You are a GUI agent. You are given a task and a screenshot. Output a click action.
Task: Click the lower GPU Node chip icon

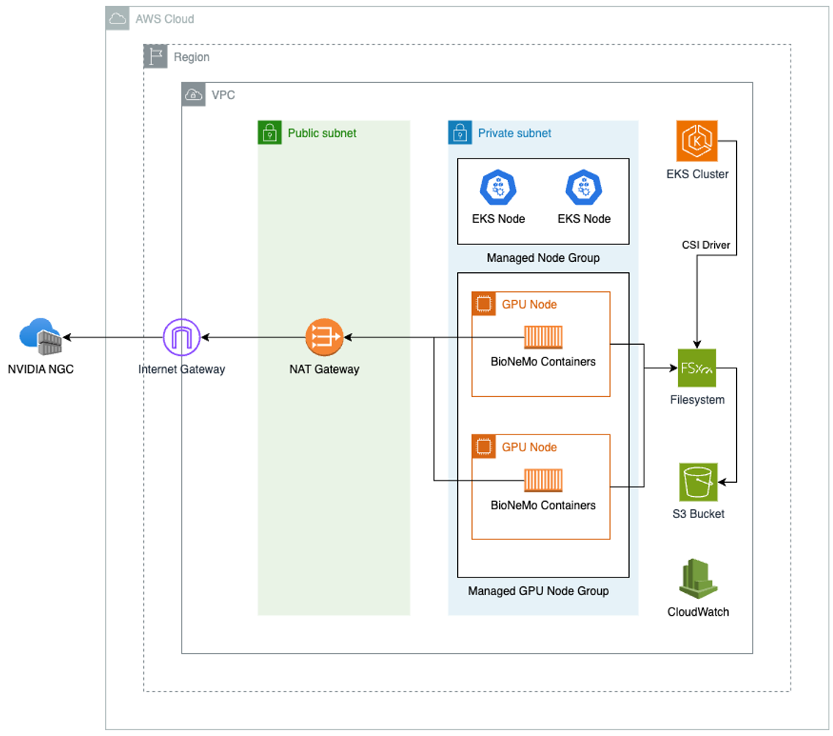pos(484,447)
